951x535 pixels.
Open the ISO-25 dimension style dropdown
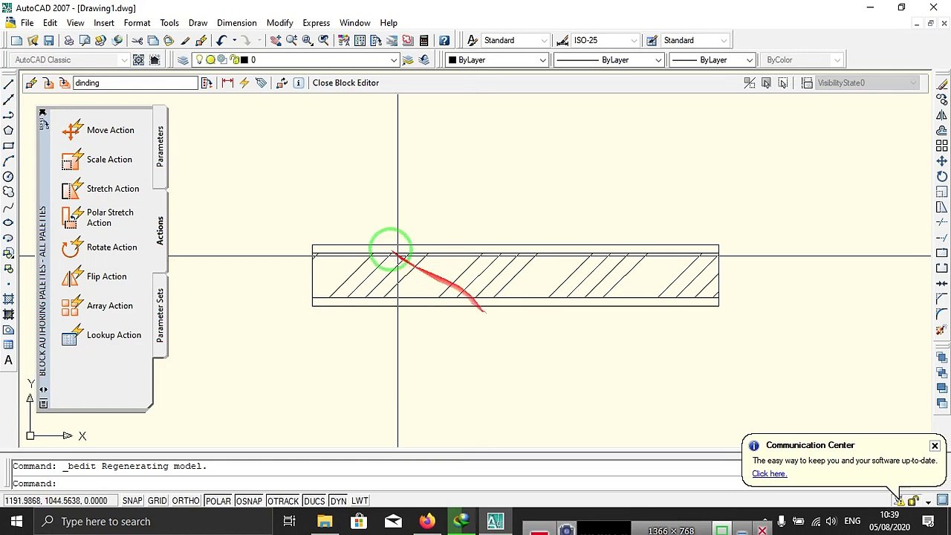[605, 41]
